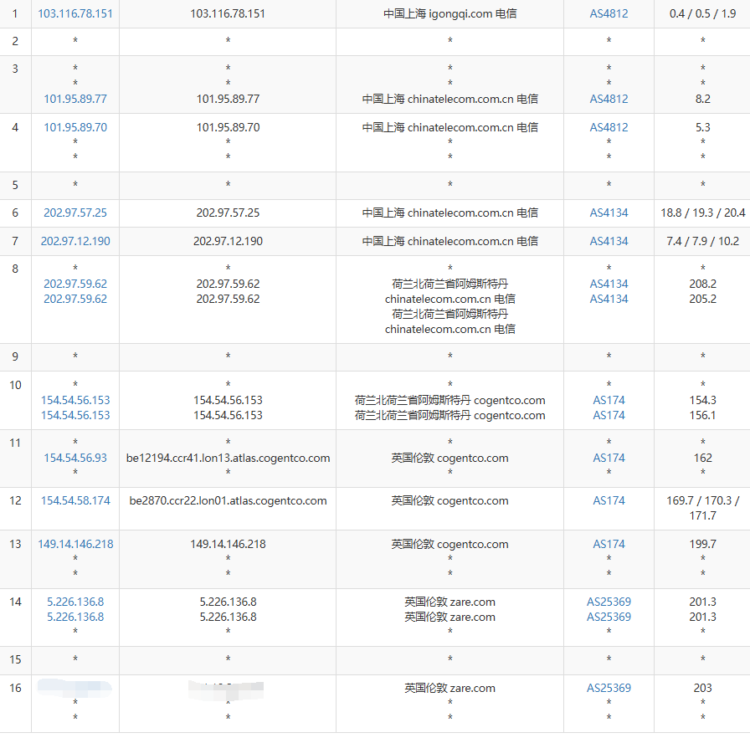This screenshot has width=750, height=738.
Task: Select 英国伦敦 zare.com in hop 16
Action: 449,688
